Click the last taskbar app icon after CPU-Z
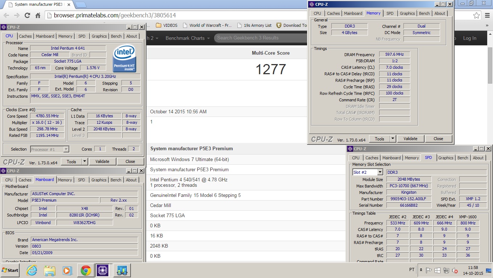Screen dimensions: 493x278 pos(121,270)
